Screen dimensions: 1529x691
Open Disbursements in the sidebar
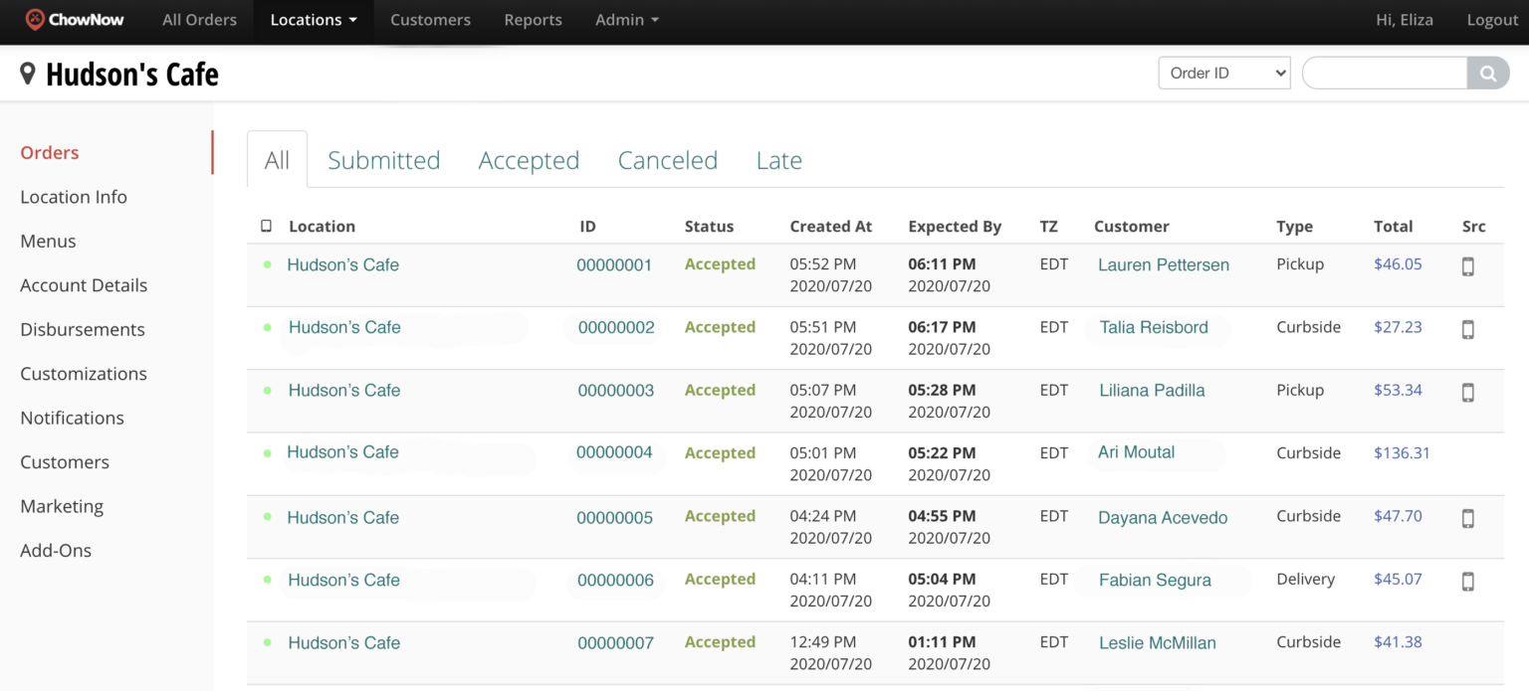pyautogui.click(x=83, y=329)
